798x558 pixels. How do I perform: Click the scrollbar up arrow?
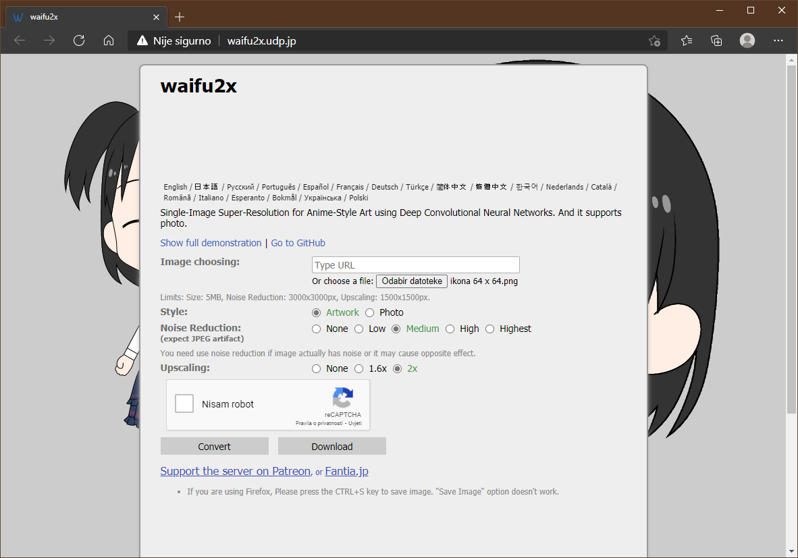(791, 60)
